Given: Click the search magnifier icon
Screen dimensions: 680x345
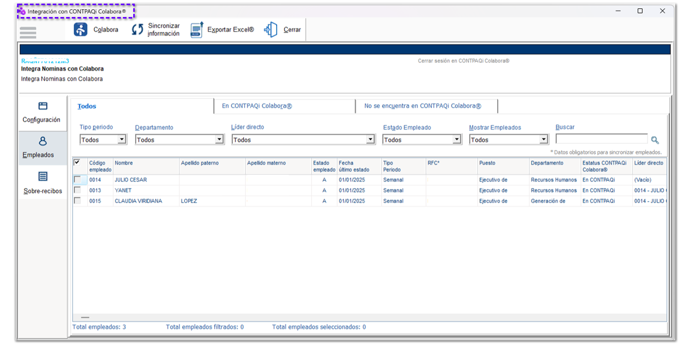Looking at the screenshot, I should coord(655,140).
